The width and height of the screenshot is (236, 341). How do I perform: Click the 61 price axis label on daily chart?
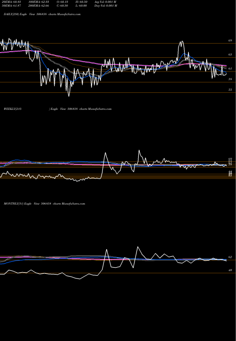coord(230,69)
